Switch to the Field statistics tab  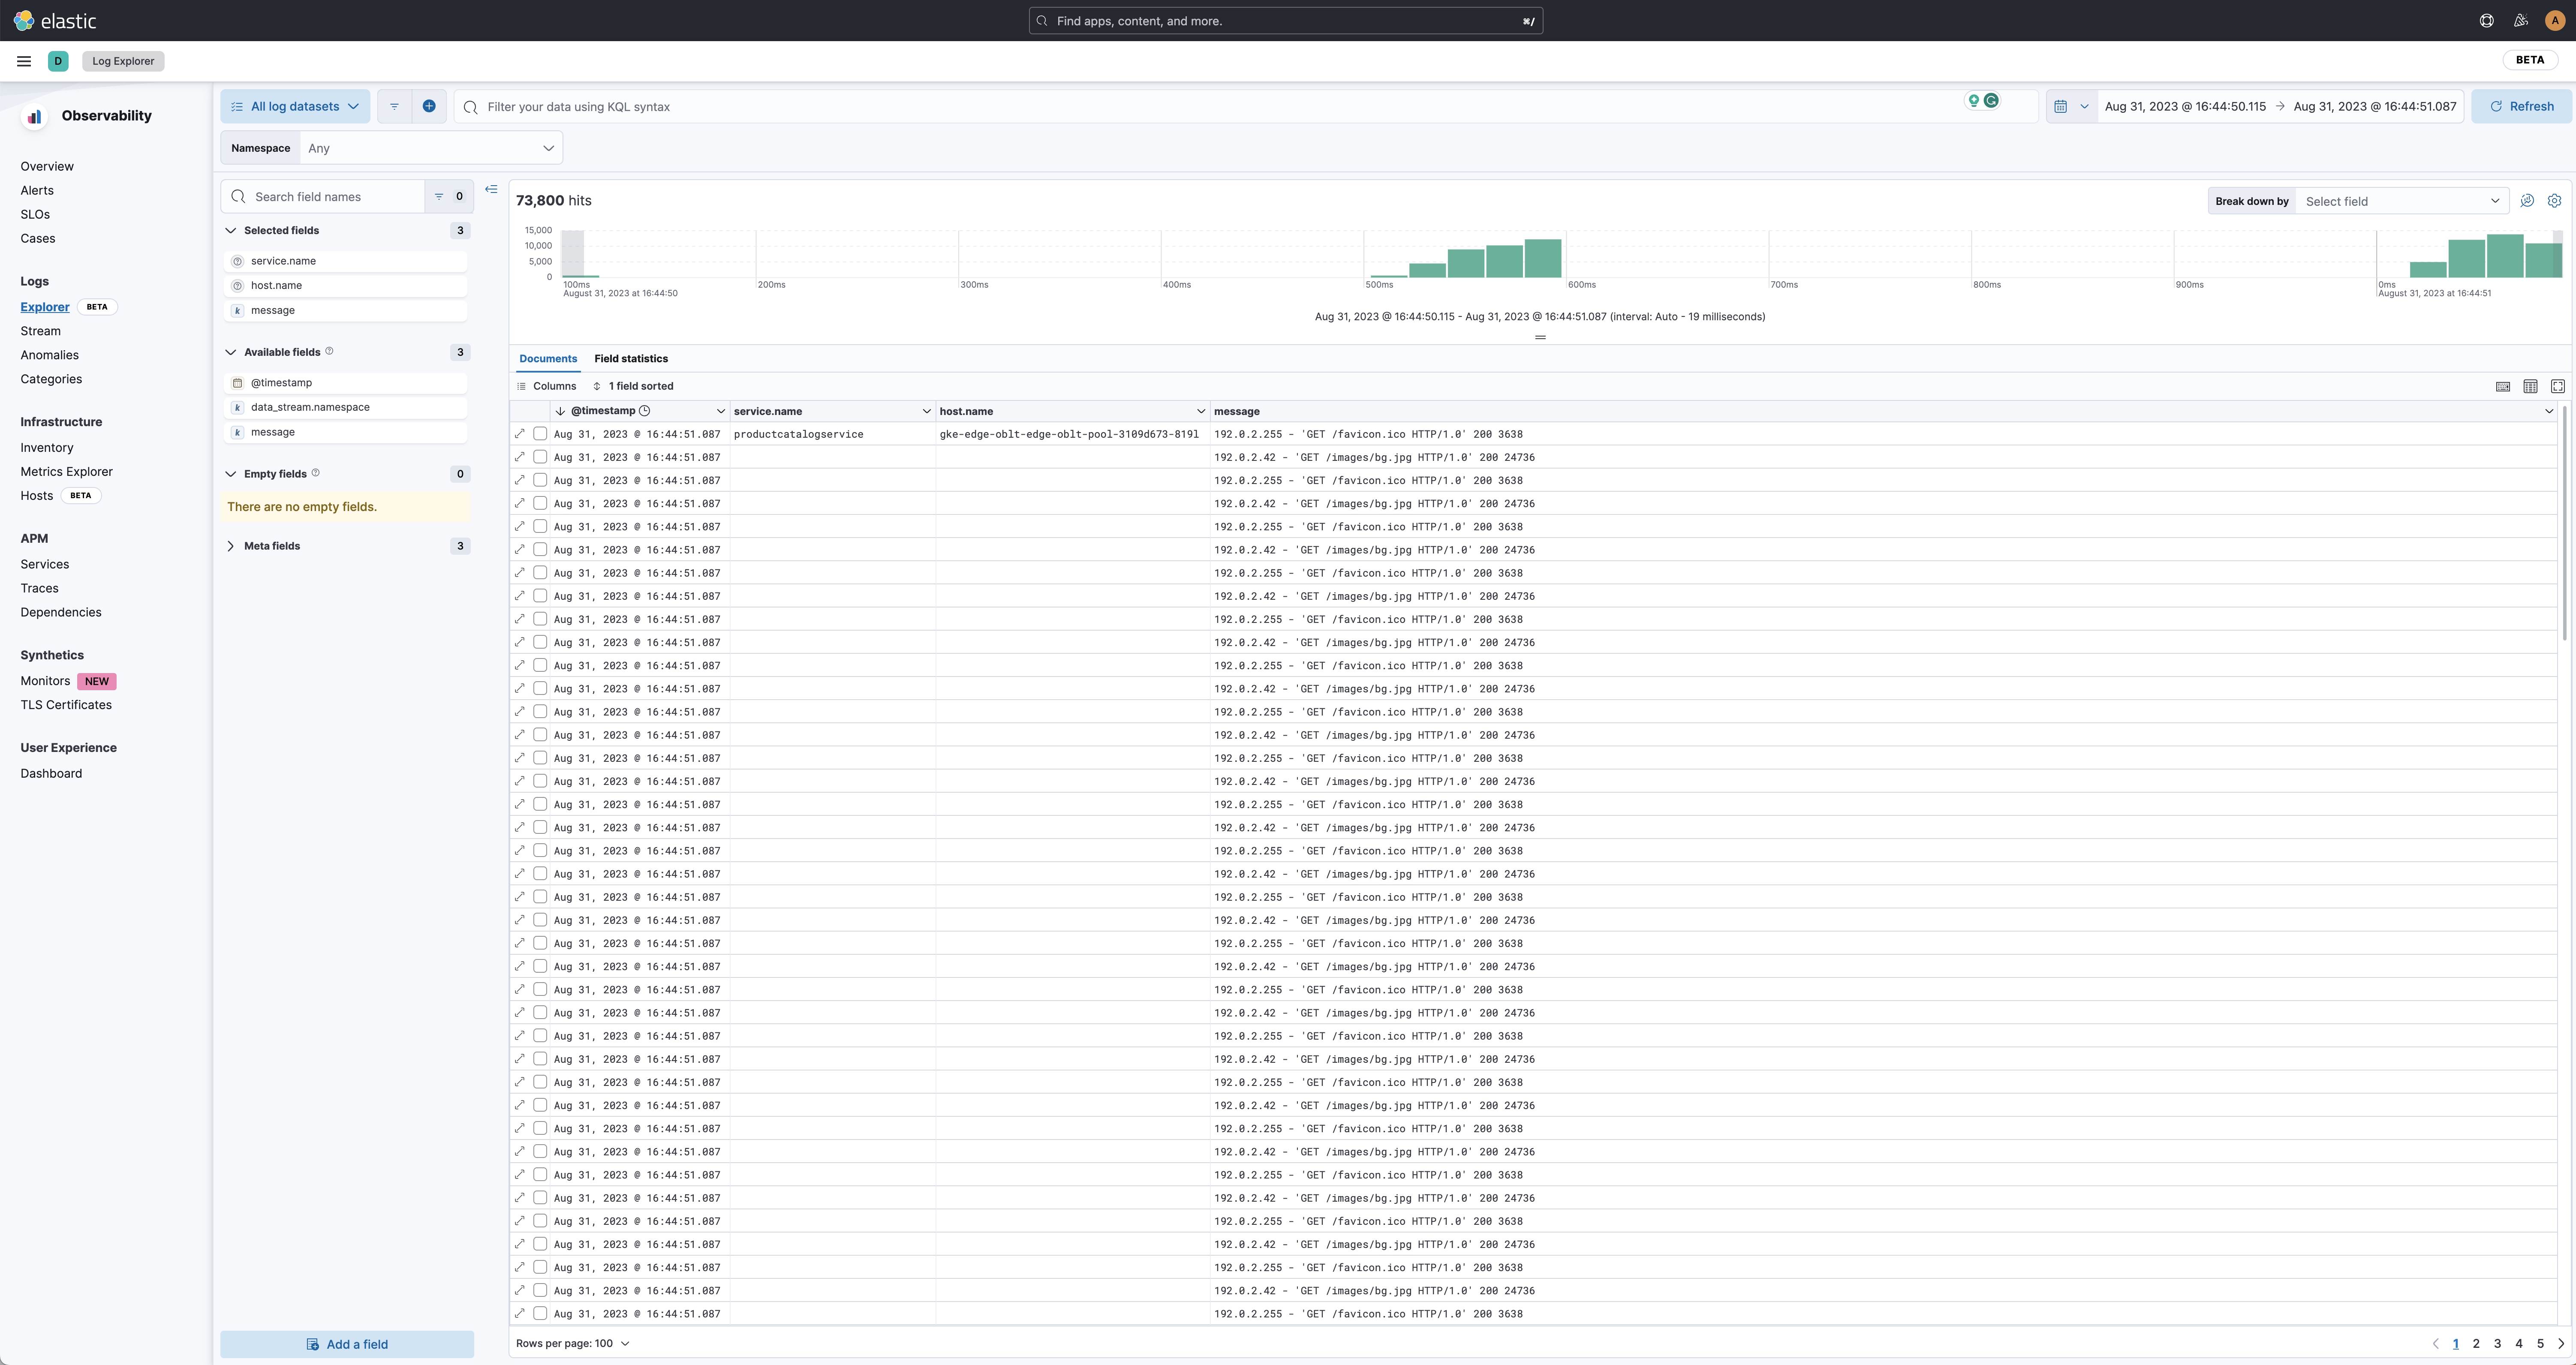631,358
